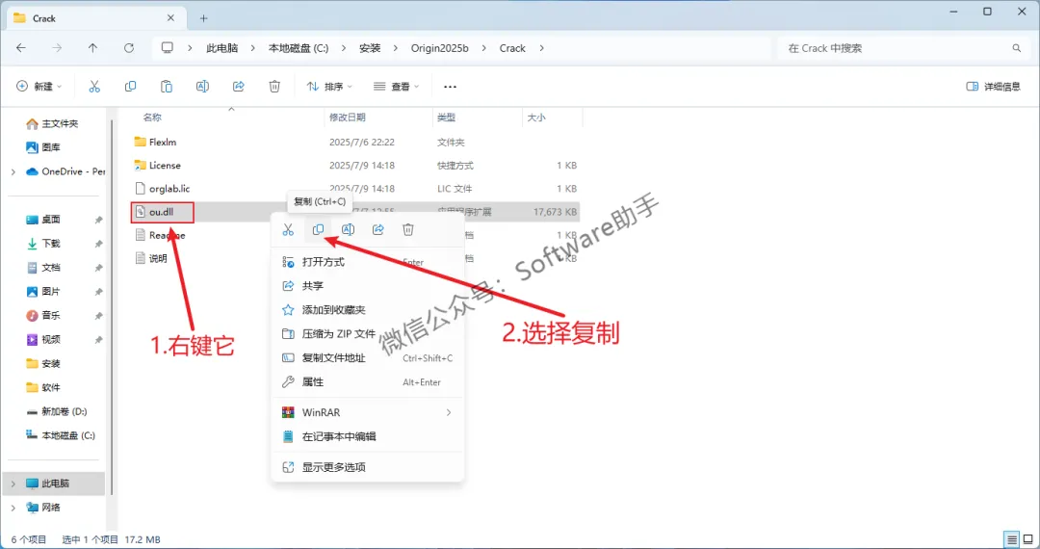Switch to details view in the status bar
The image size is (1040, 549).
pyautogui.click(x=1011, y=539)
